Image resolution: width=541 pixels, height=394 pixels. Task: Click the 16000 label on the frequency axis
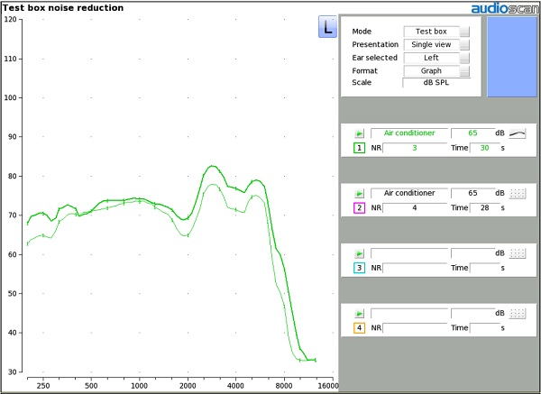[327, 386]
